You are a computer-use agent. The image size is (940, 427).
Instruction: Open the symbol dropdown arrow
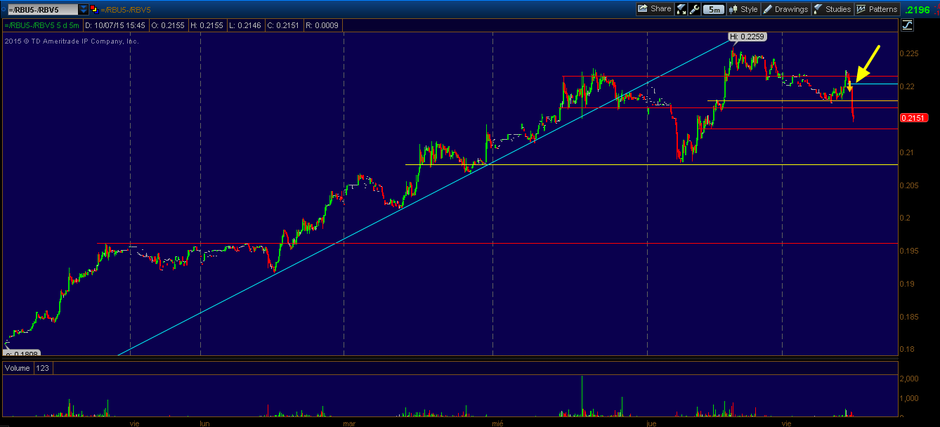[84, 9]
